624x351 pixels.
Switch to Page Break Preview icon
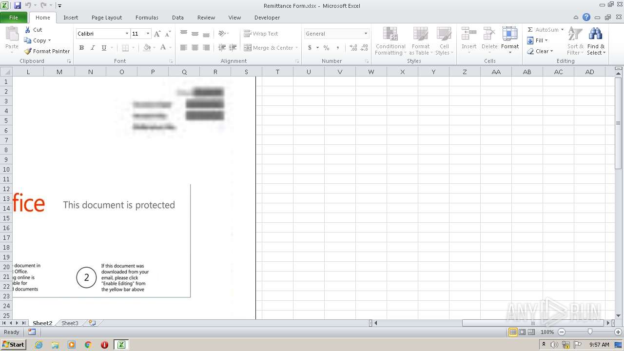tap(531, 332)
